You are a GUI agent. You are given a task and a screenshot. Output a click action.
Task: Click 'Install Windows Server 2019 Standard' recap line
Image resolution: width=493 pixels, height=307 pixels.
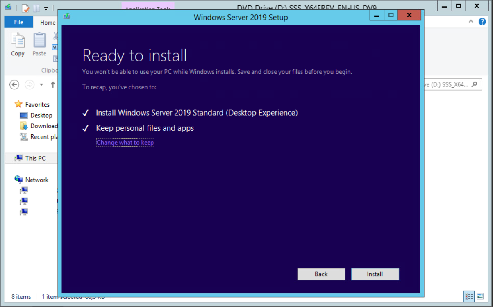(197, 113)
